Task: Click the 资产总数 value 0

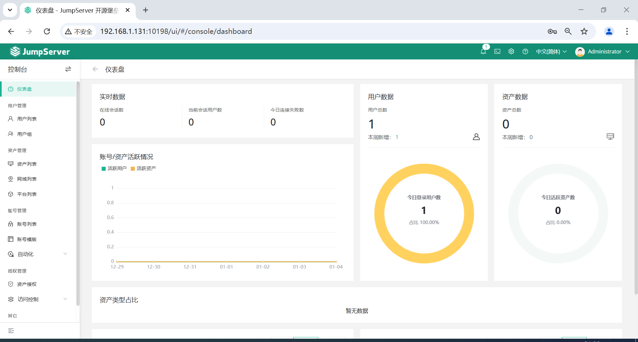Action: (x=506, y=124)
